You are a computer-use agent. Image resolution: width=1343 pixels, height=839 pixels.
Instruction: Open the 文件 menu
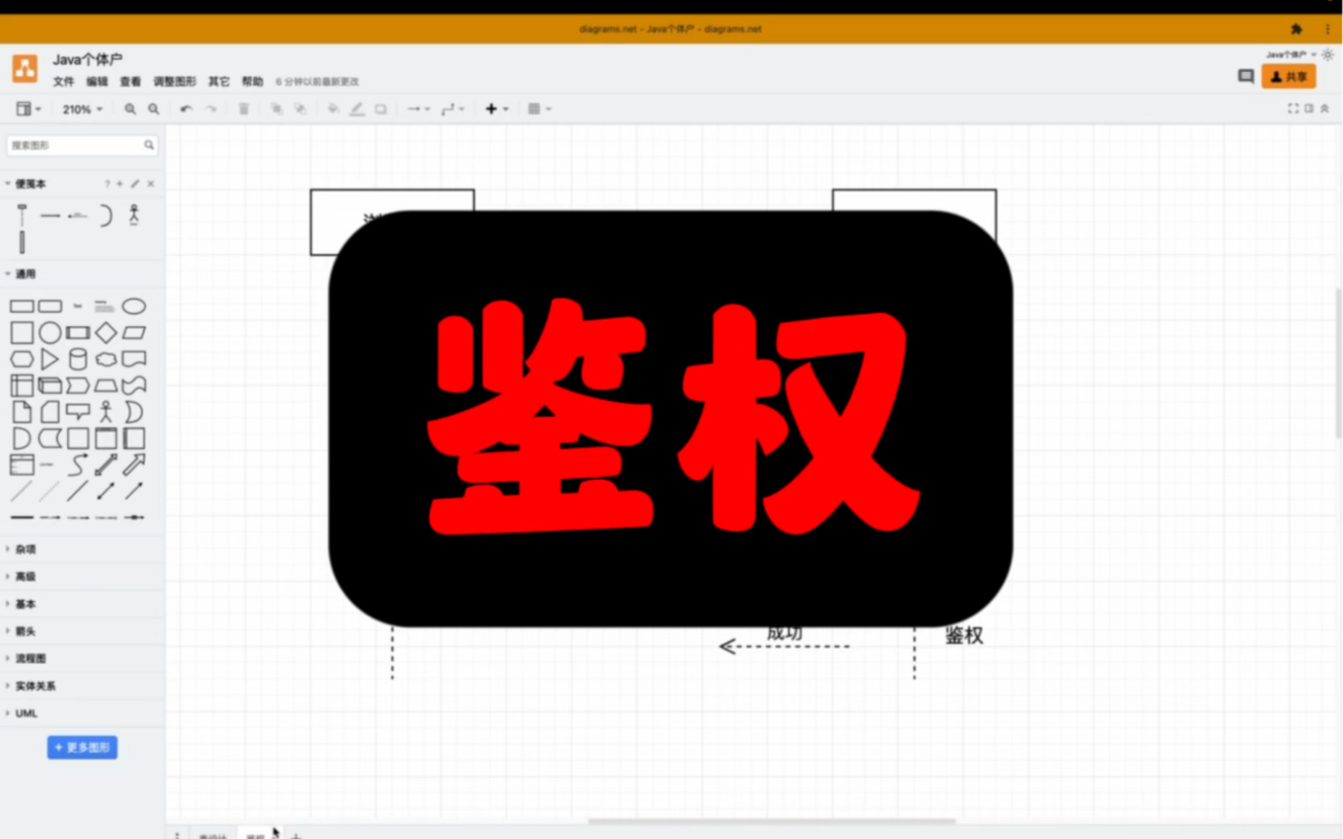(x=64, y=81)
